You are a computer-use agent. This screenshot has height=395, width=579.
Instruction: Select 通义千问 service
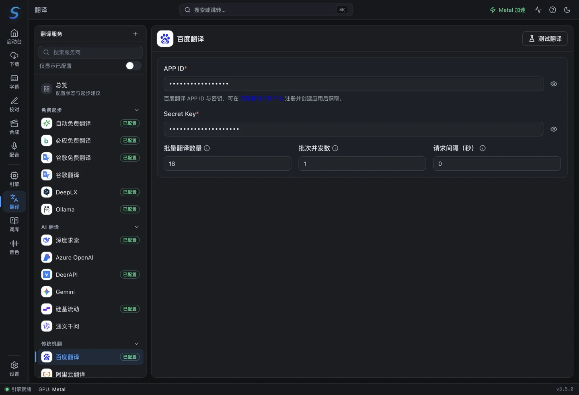pos(90,326)
